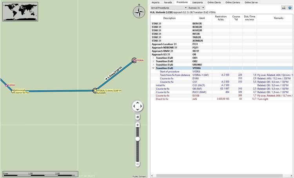Open the Arrival Procedures dropdown

[x=168, y=7]
